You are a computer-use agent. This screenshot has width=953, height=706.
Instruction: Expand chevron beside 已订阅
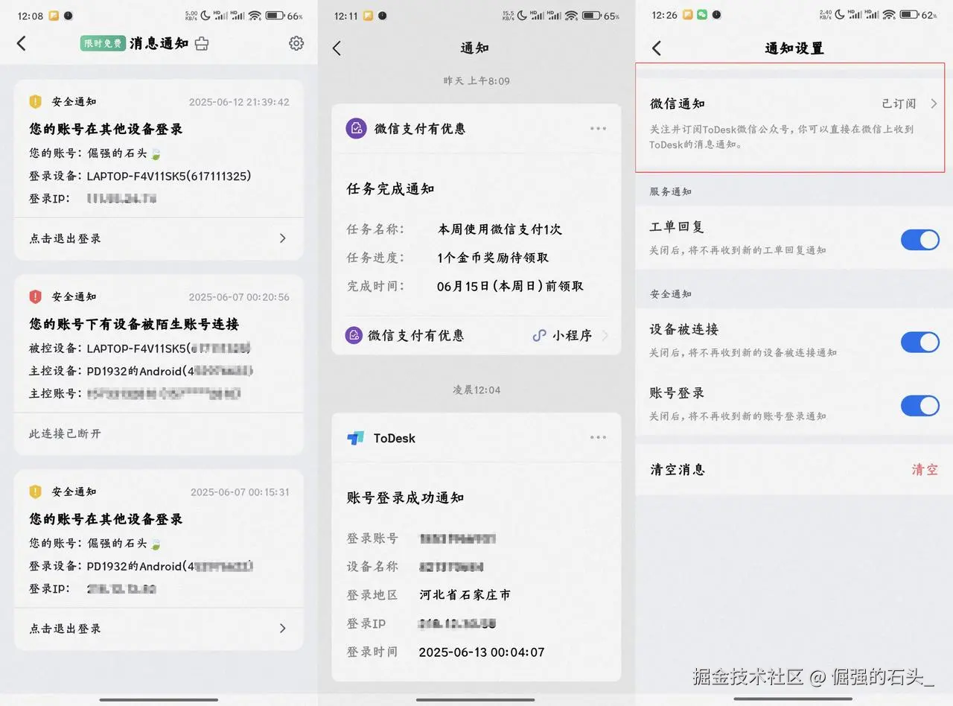[x=934, y=104]
